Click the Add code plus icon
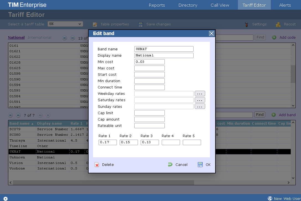Viewport: 301px width, 201px height. (274, 37)
